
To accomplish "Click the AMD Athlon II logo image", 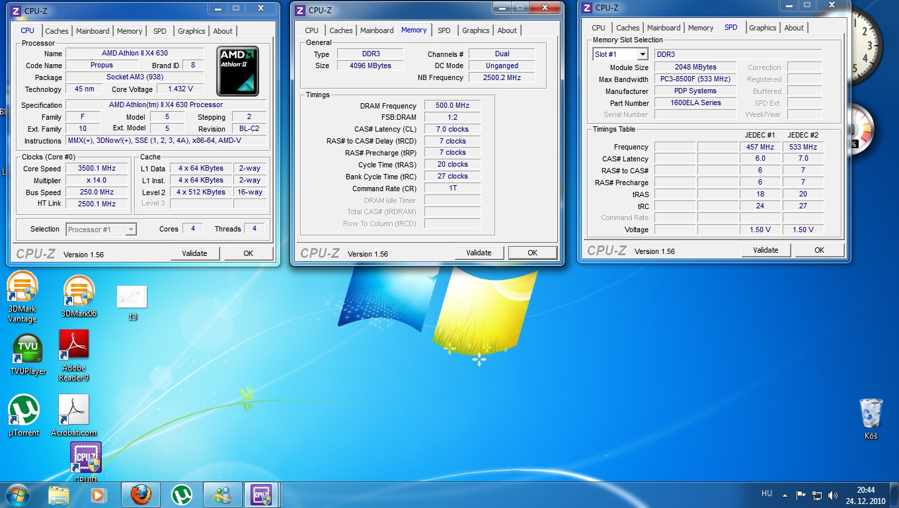I will click(x=238, y=71).
